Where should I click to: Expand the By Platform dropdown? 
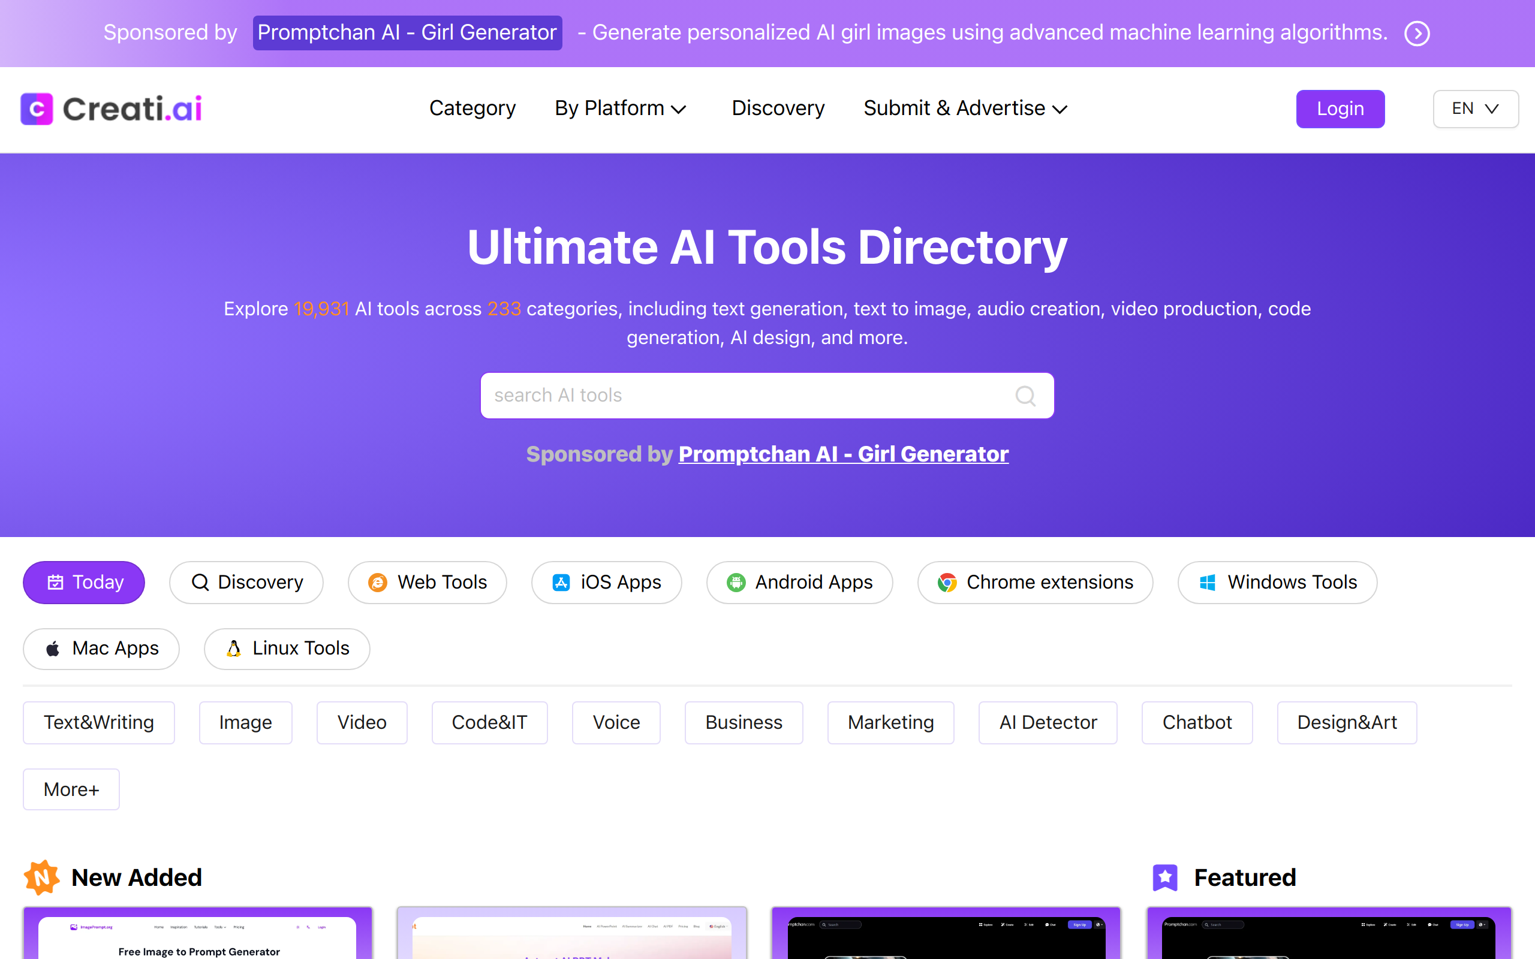coord(621,108)
